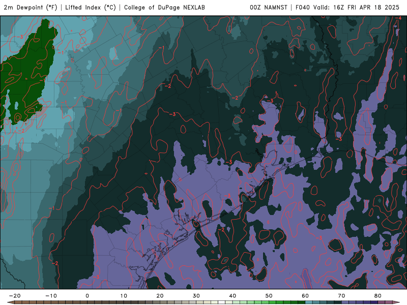This screenshot has height=305, width=407.
Task: Click the "-20" colorbar scale label
Action: point(15,296)
